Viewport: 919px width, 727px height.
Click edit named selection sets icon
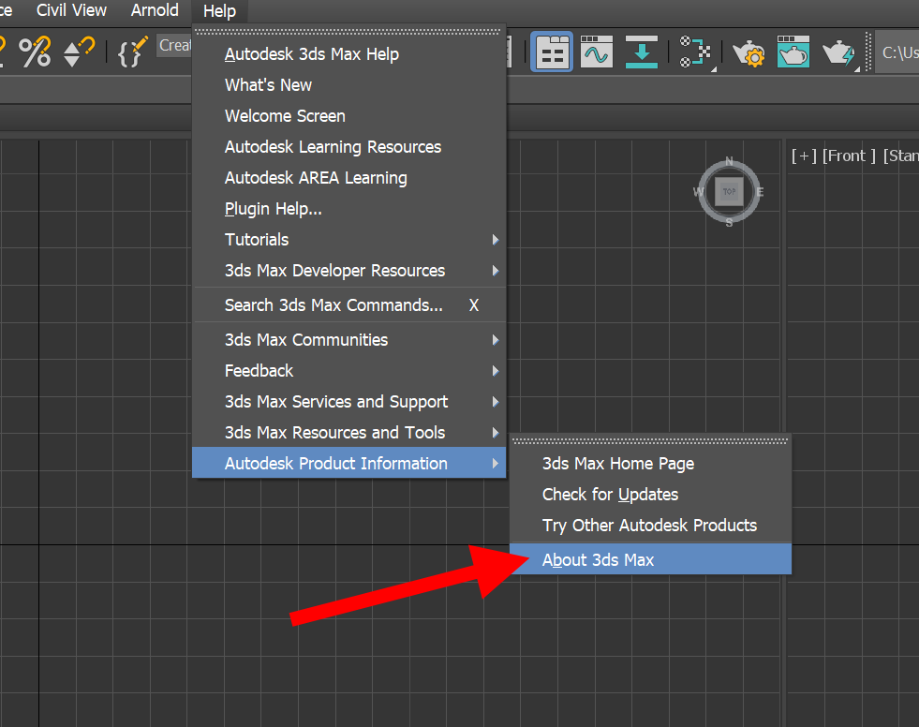(x=132, y=52)
